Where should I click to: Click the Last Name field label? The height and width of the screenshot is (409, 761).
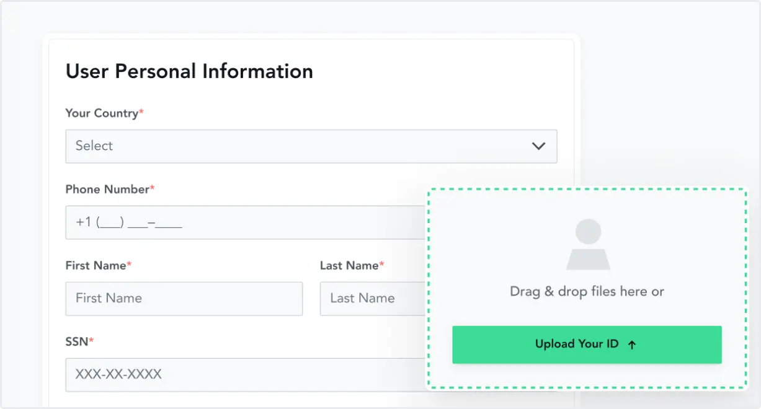pyautogui.click(x=349, y=265)
